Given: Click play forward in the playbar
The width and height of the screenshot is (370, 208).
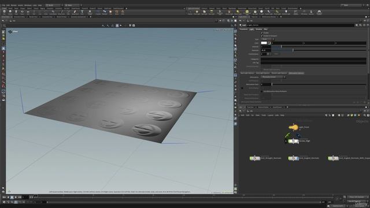Looking at the screenshot, I should [x=16, y=197].
